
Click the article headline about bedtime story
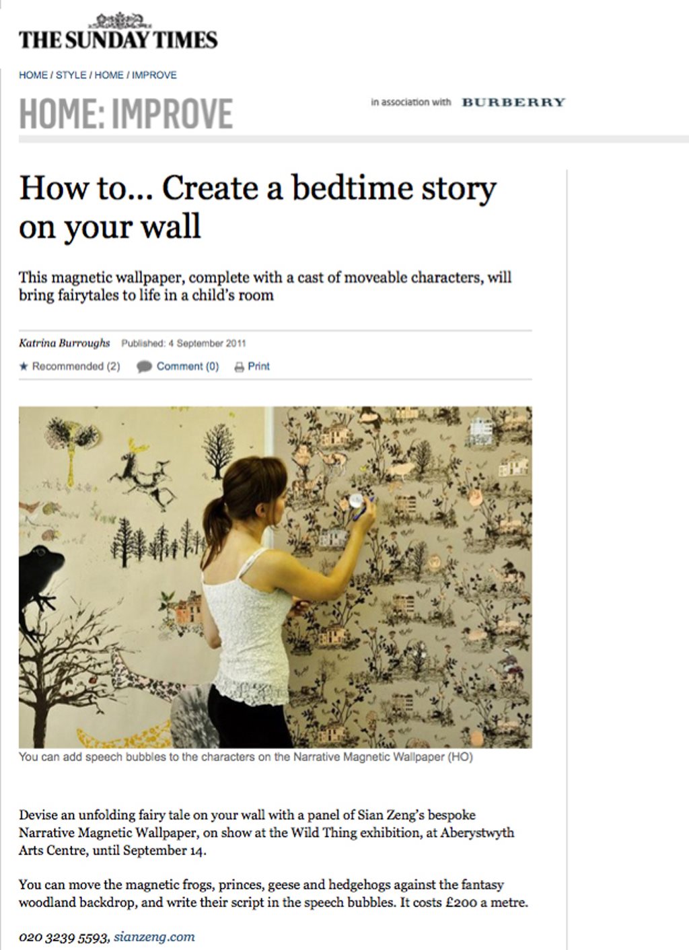[258, 207]
